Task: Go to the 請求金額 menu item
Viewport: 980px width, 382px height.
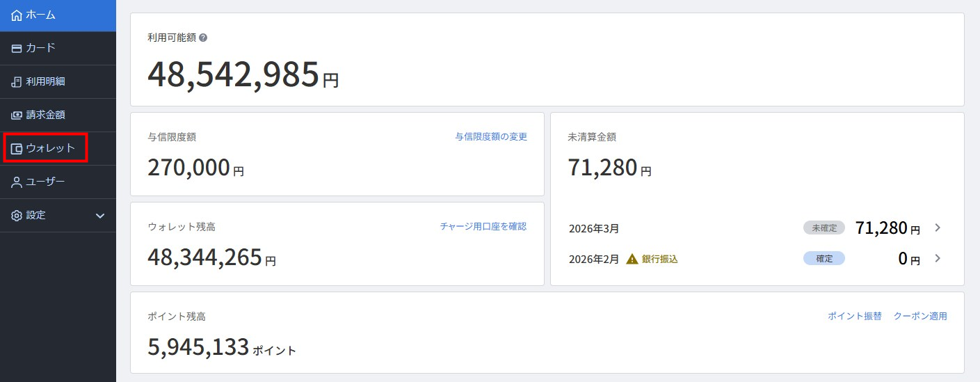Action: point(45,116)
